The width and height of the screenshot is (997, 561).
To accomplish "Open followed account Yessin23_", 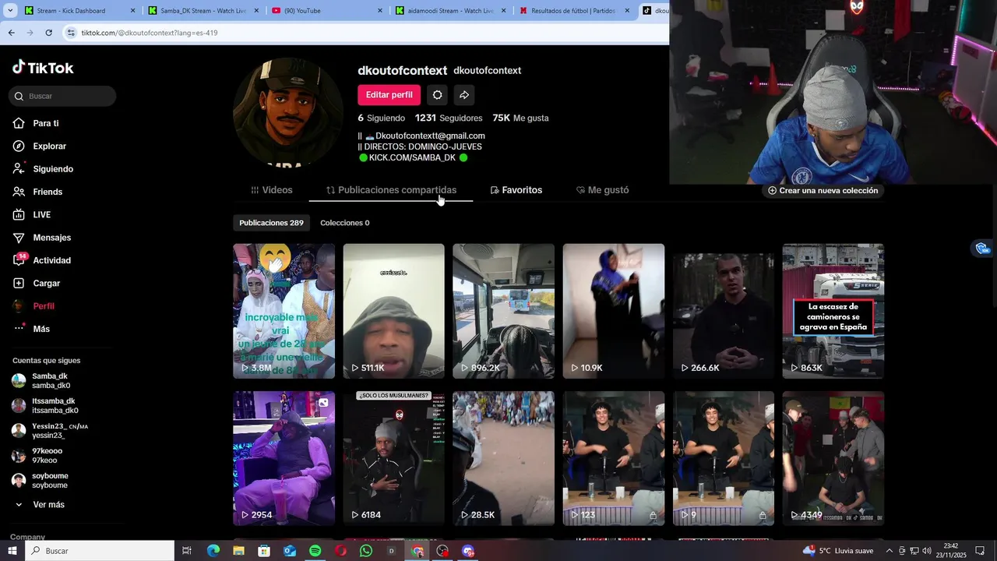I will click(x=50, y=431).
